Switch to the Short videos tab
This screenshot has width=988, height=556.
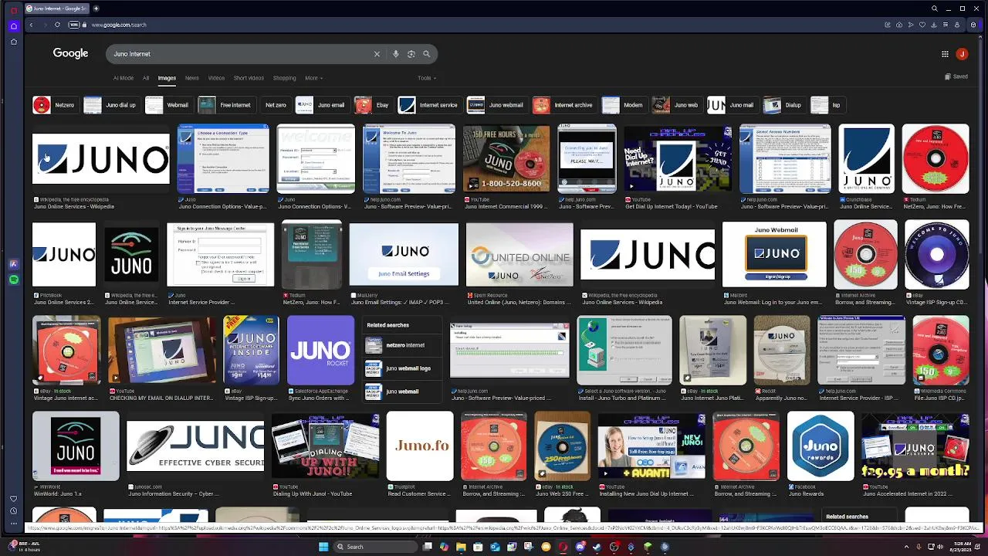249,78
